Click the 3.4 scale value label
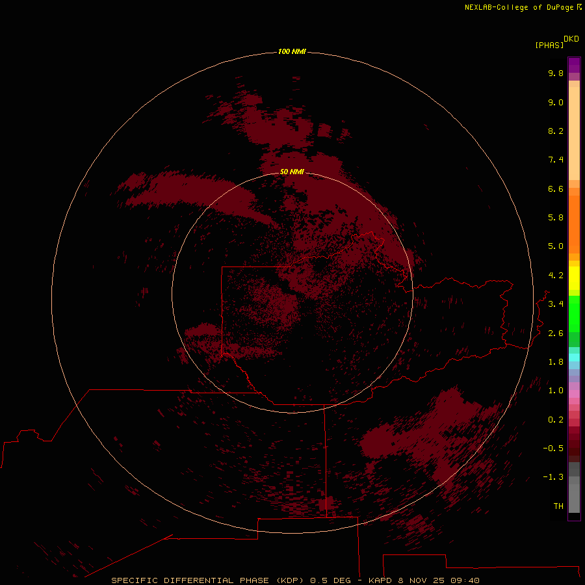The height and width of the screenshot is (585, 585). (556, 304)
